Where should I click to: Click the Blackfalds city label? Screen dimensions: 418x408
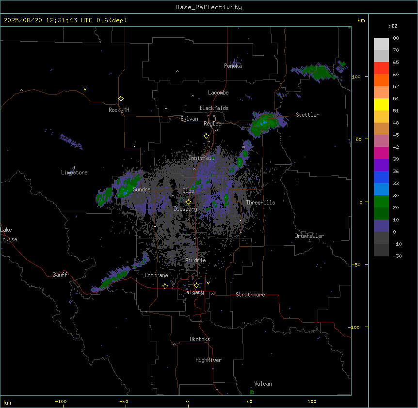pyautogui.click(x=214, y=108)
